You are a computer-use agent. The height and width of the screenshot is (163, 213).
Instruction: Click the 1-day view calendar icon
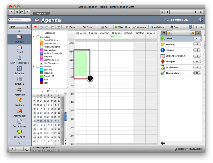point(41,27)
